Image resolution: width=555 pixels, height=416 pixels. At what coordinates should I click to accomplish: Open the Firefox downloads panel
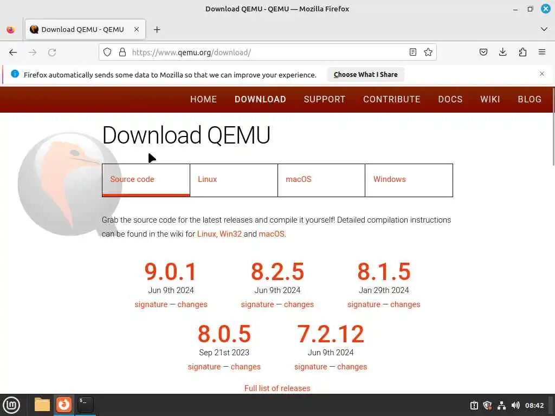tap(502, 53)
